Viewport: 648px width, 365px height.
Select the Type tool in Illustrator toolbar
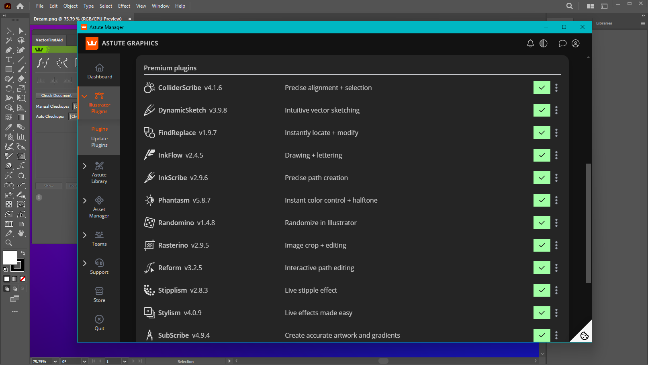(9, 59)
